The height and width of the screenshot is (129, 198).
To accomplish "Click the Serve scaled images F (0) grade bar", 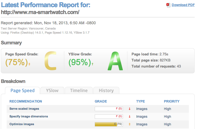I will [x=109, y=109].
